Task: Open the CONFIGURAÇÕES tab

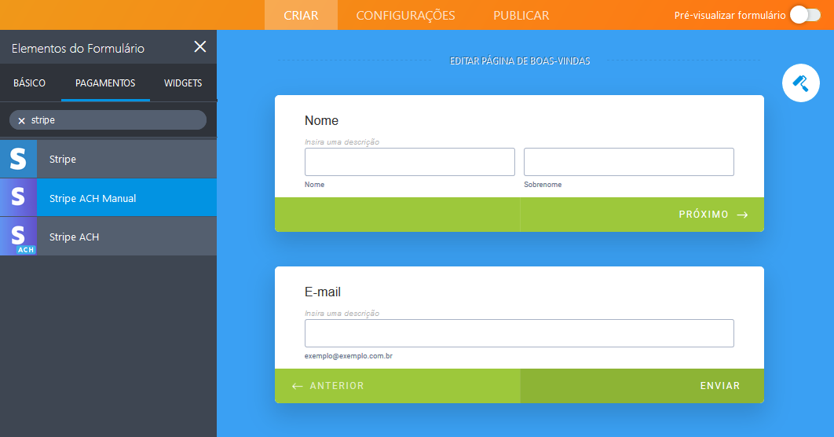Action: 405,15
